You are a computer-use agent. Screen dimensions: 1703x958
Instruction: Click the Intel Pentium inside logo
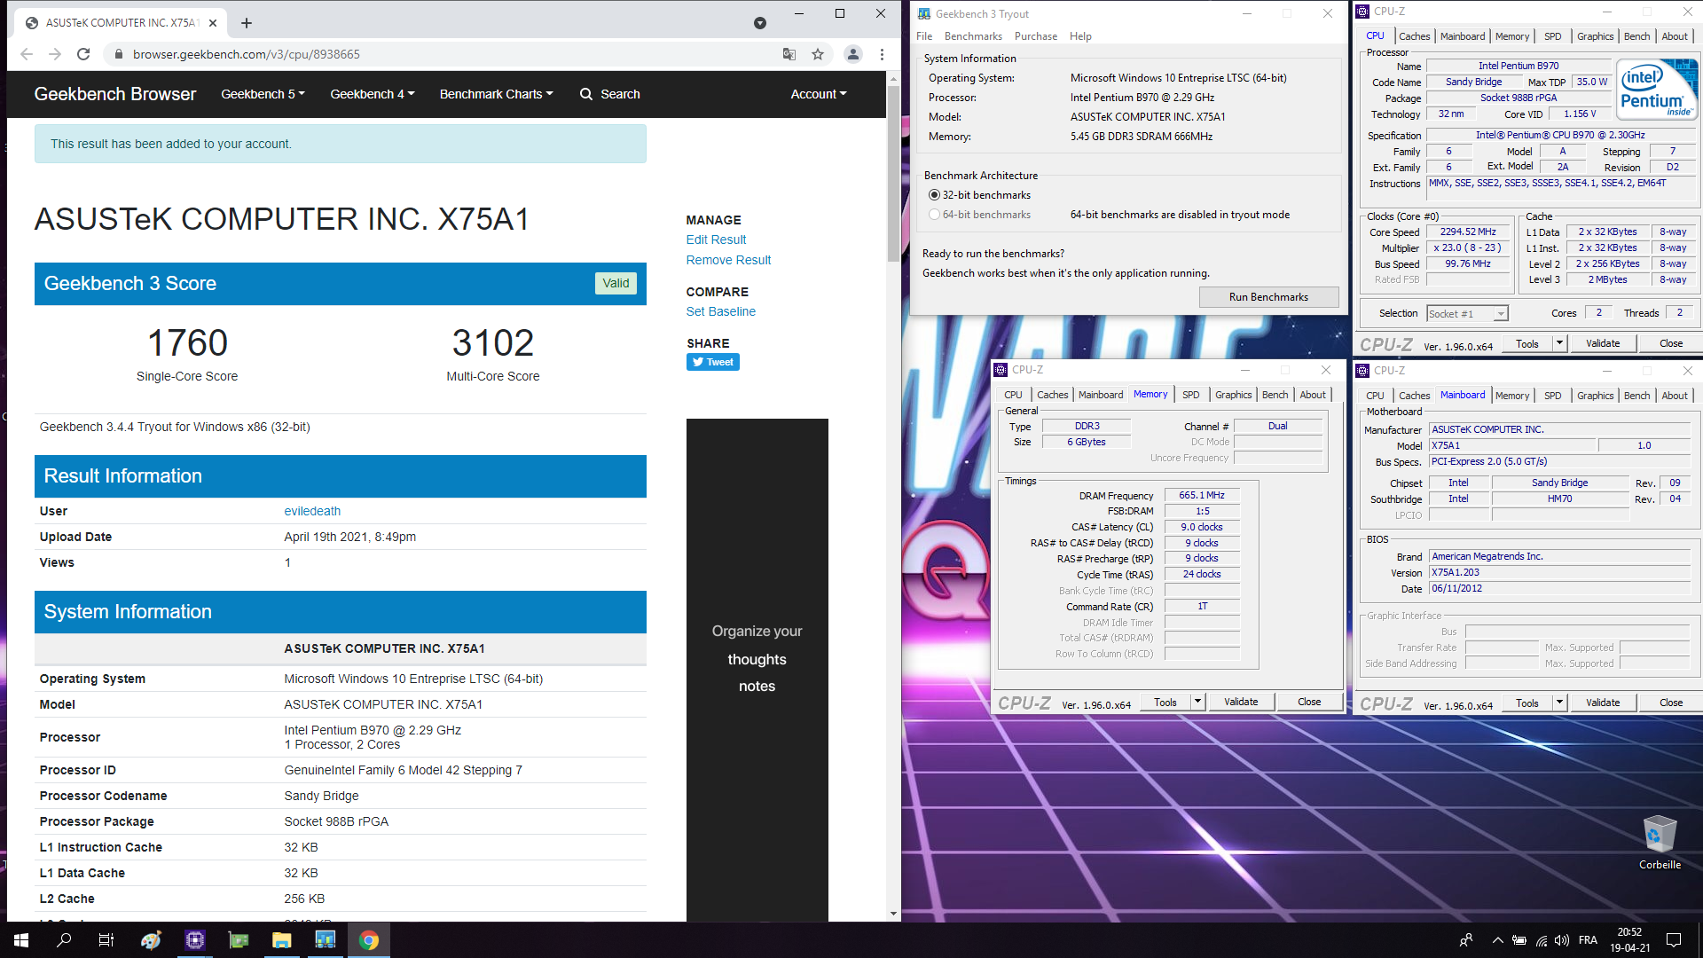[x=1655, y=89]
